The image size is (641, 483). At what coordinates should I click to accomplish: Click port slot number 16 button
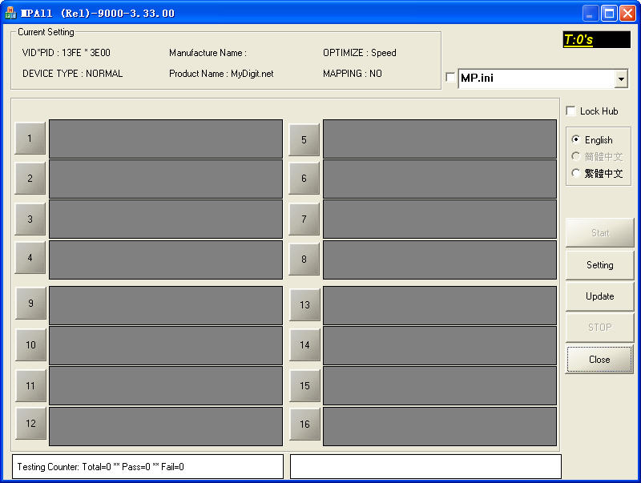pyautogui.click(x=304, y=425)
